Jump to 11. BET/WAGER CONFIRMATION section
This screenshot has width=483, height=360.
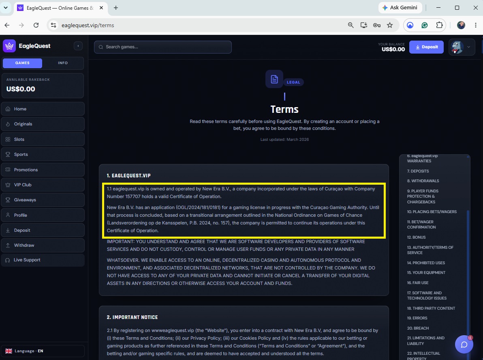421,224
